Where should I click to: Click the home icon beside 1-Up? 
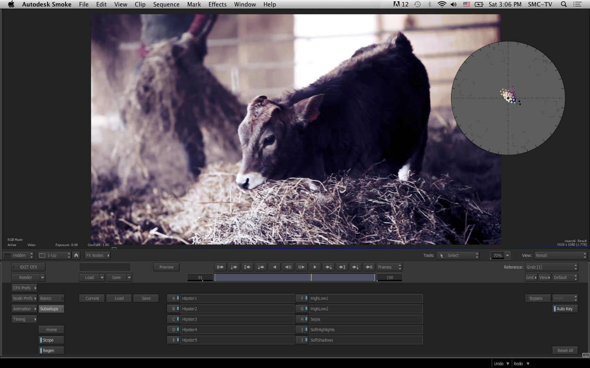(x=76, y=255)
